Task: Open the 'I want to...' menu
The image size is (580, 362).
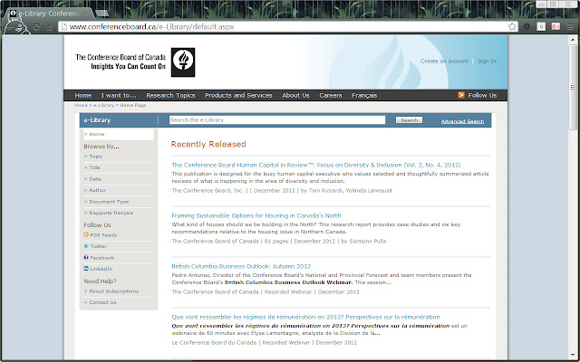Action: (x=119, y=95)
